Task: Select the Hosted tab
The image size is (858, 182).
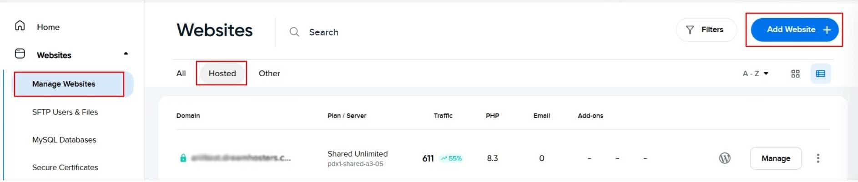Action: pos(222,73)
